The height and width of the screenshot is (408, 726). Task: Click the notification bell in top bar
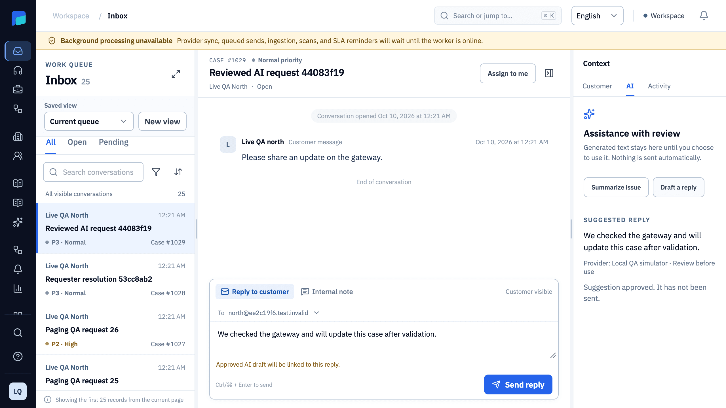click(704, 16)
